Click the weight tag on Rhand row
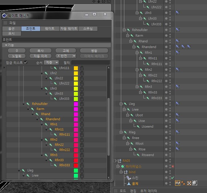207x193 pixels. pos(178,41)
